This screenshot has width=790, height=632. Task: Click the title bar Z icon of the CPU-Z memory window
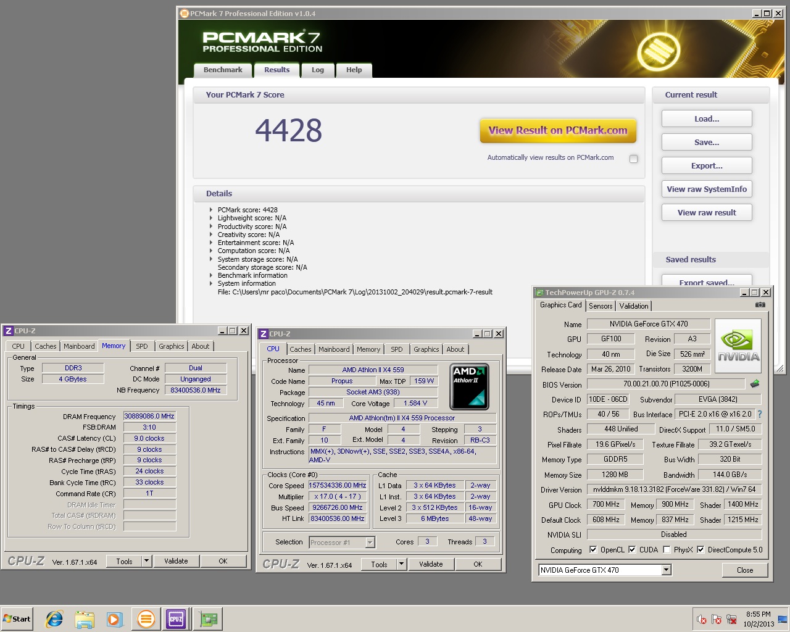coord(9,331)
